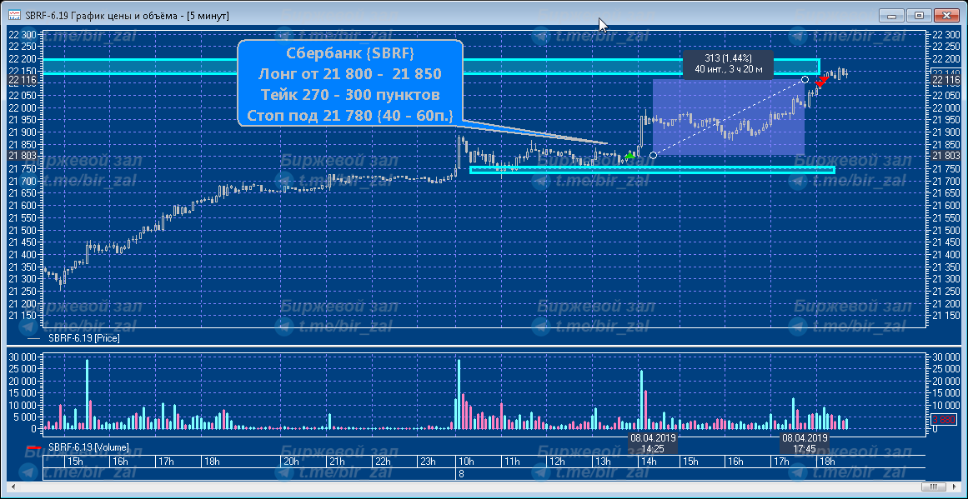Click the red Volume legend line icon

point(33,448)
